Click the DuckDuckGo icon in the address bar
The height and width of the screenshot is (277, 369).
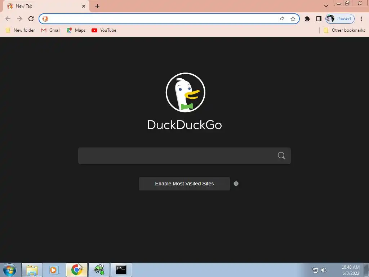(x=45, y=19)
